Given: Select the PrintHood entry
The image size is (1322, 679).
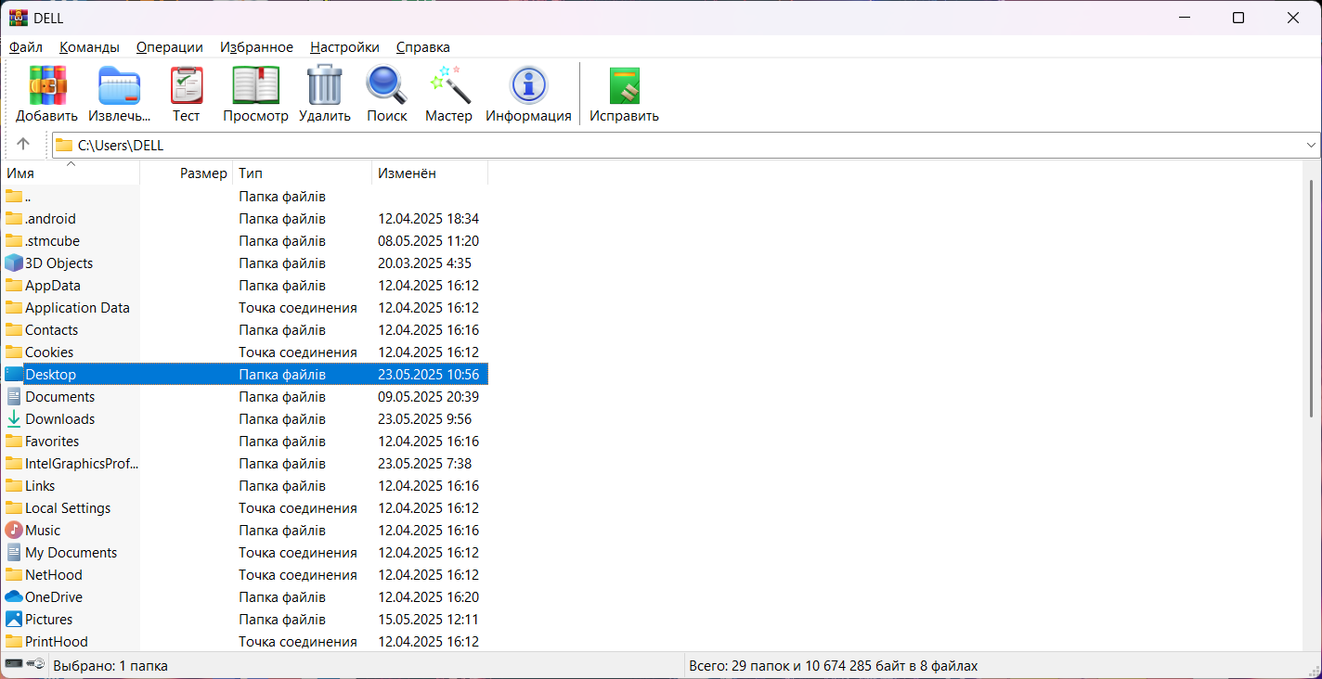Looking at the screenshot, I should coord(57,642).
